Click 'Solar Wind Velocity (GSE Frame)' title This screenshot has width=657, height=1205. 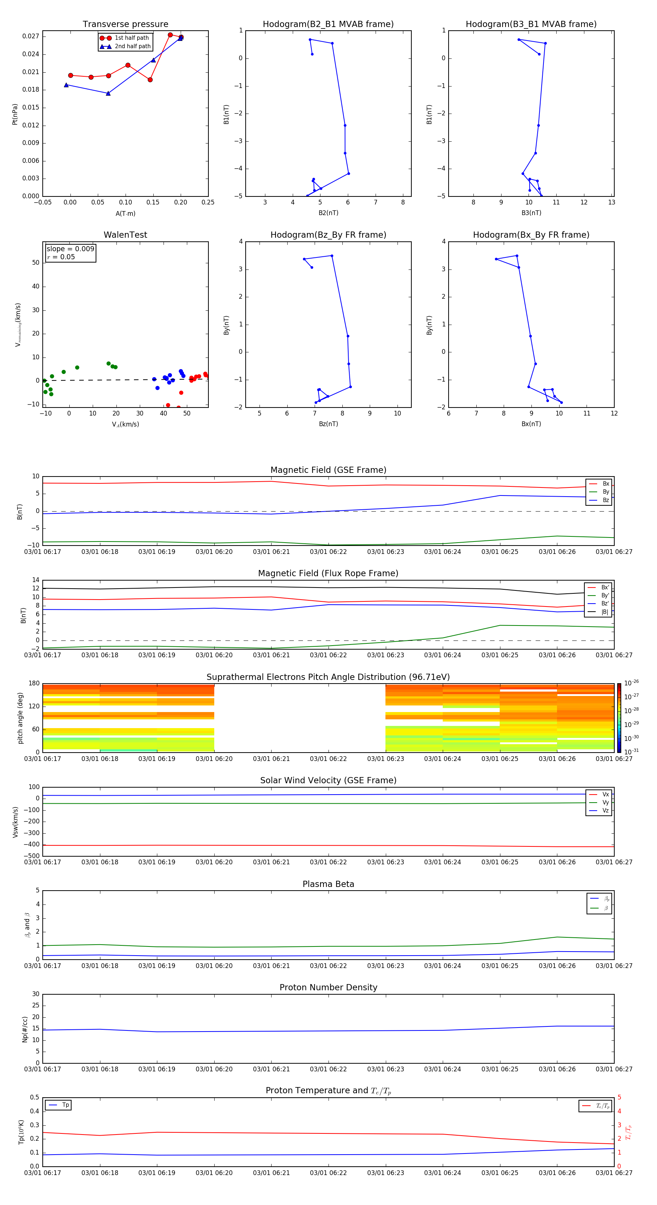point(328,780)
